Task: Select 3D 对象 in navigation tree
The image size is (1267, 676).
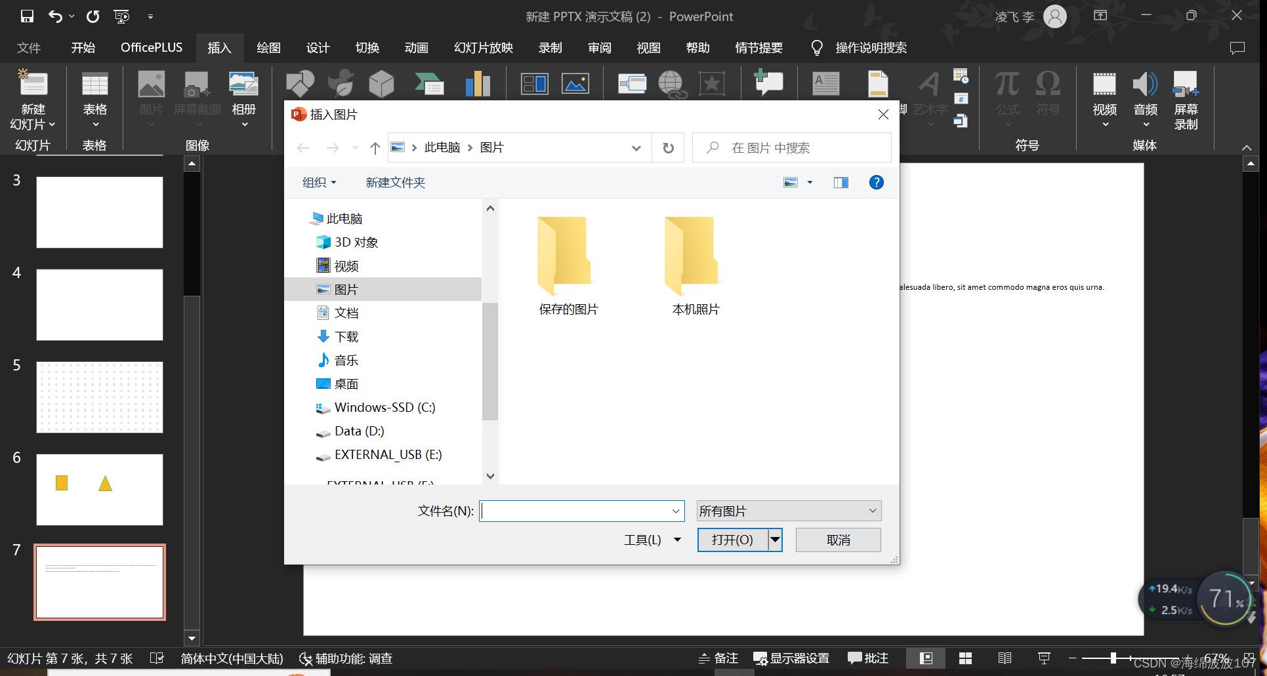Action: point(356,243)
